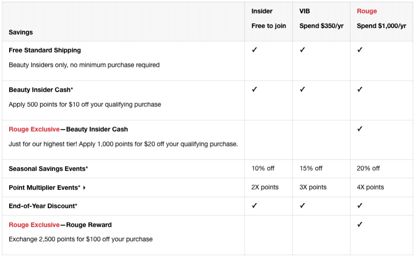Click the 4X points Rouge cell

point(370,187)
